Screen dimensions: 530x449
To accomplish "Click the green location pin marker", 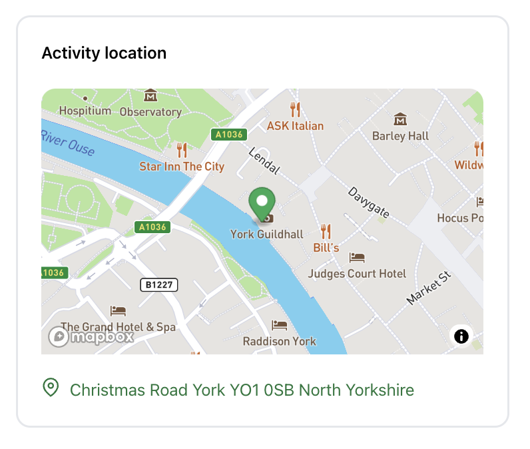I will [x=262, y=204].
